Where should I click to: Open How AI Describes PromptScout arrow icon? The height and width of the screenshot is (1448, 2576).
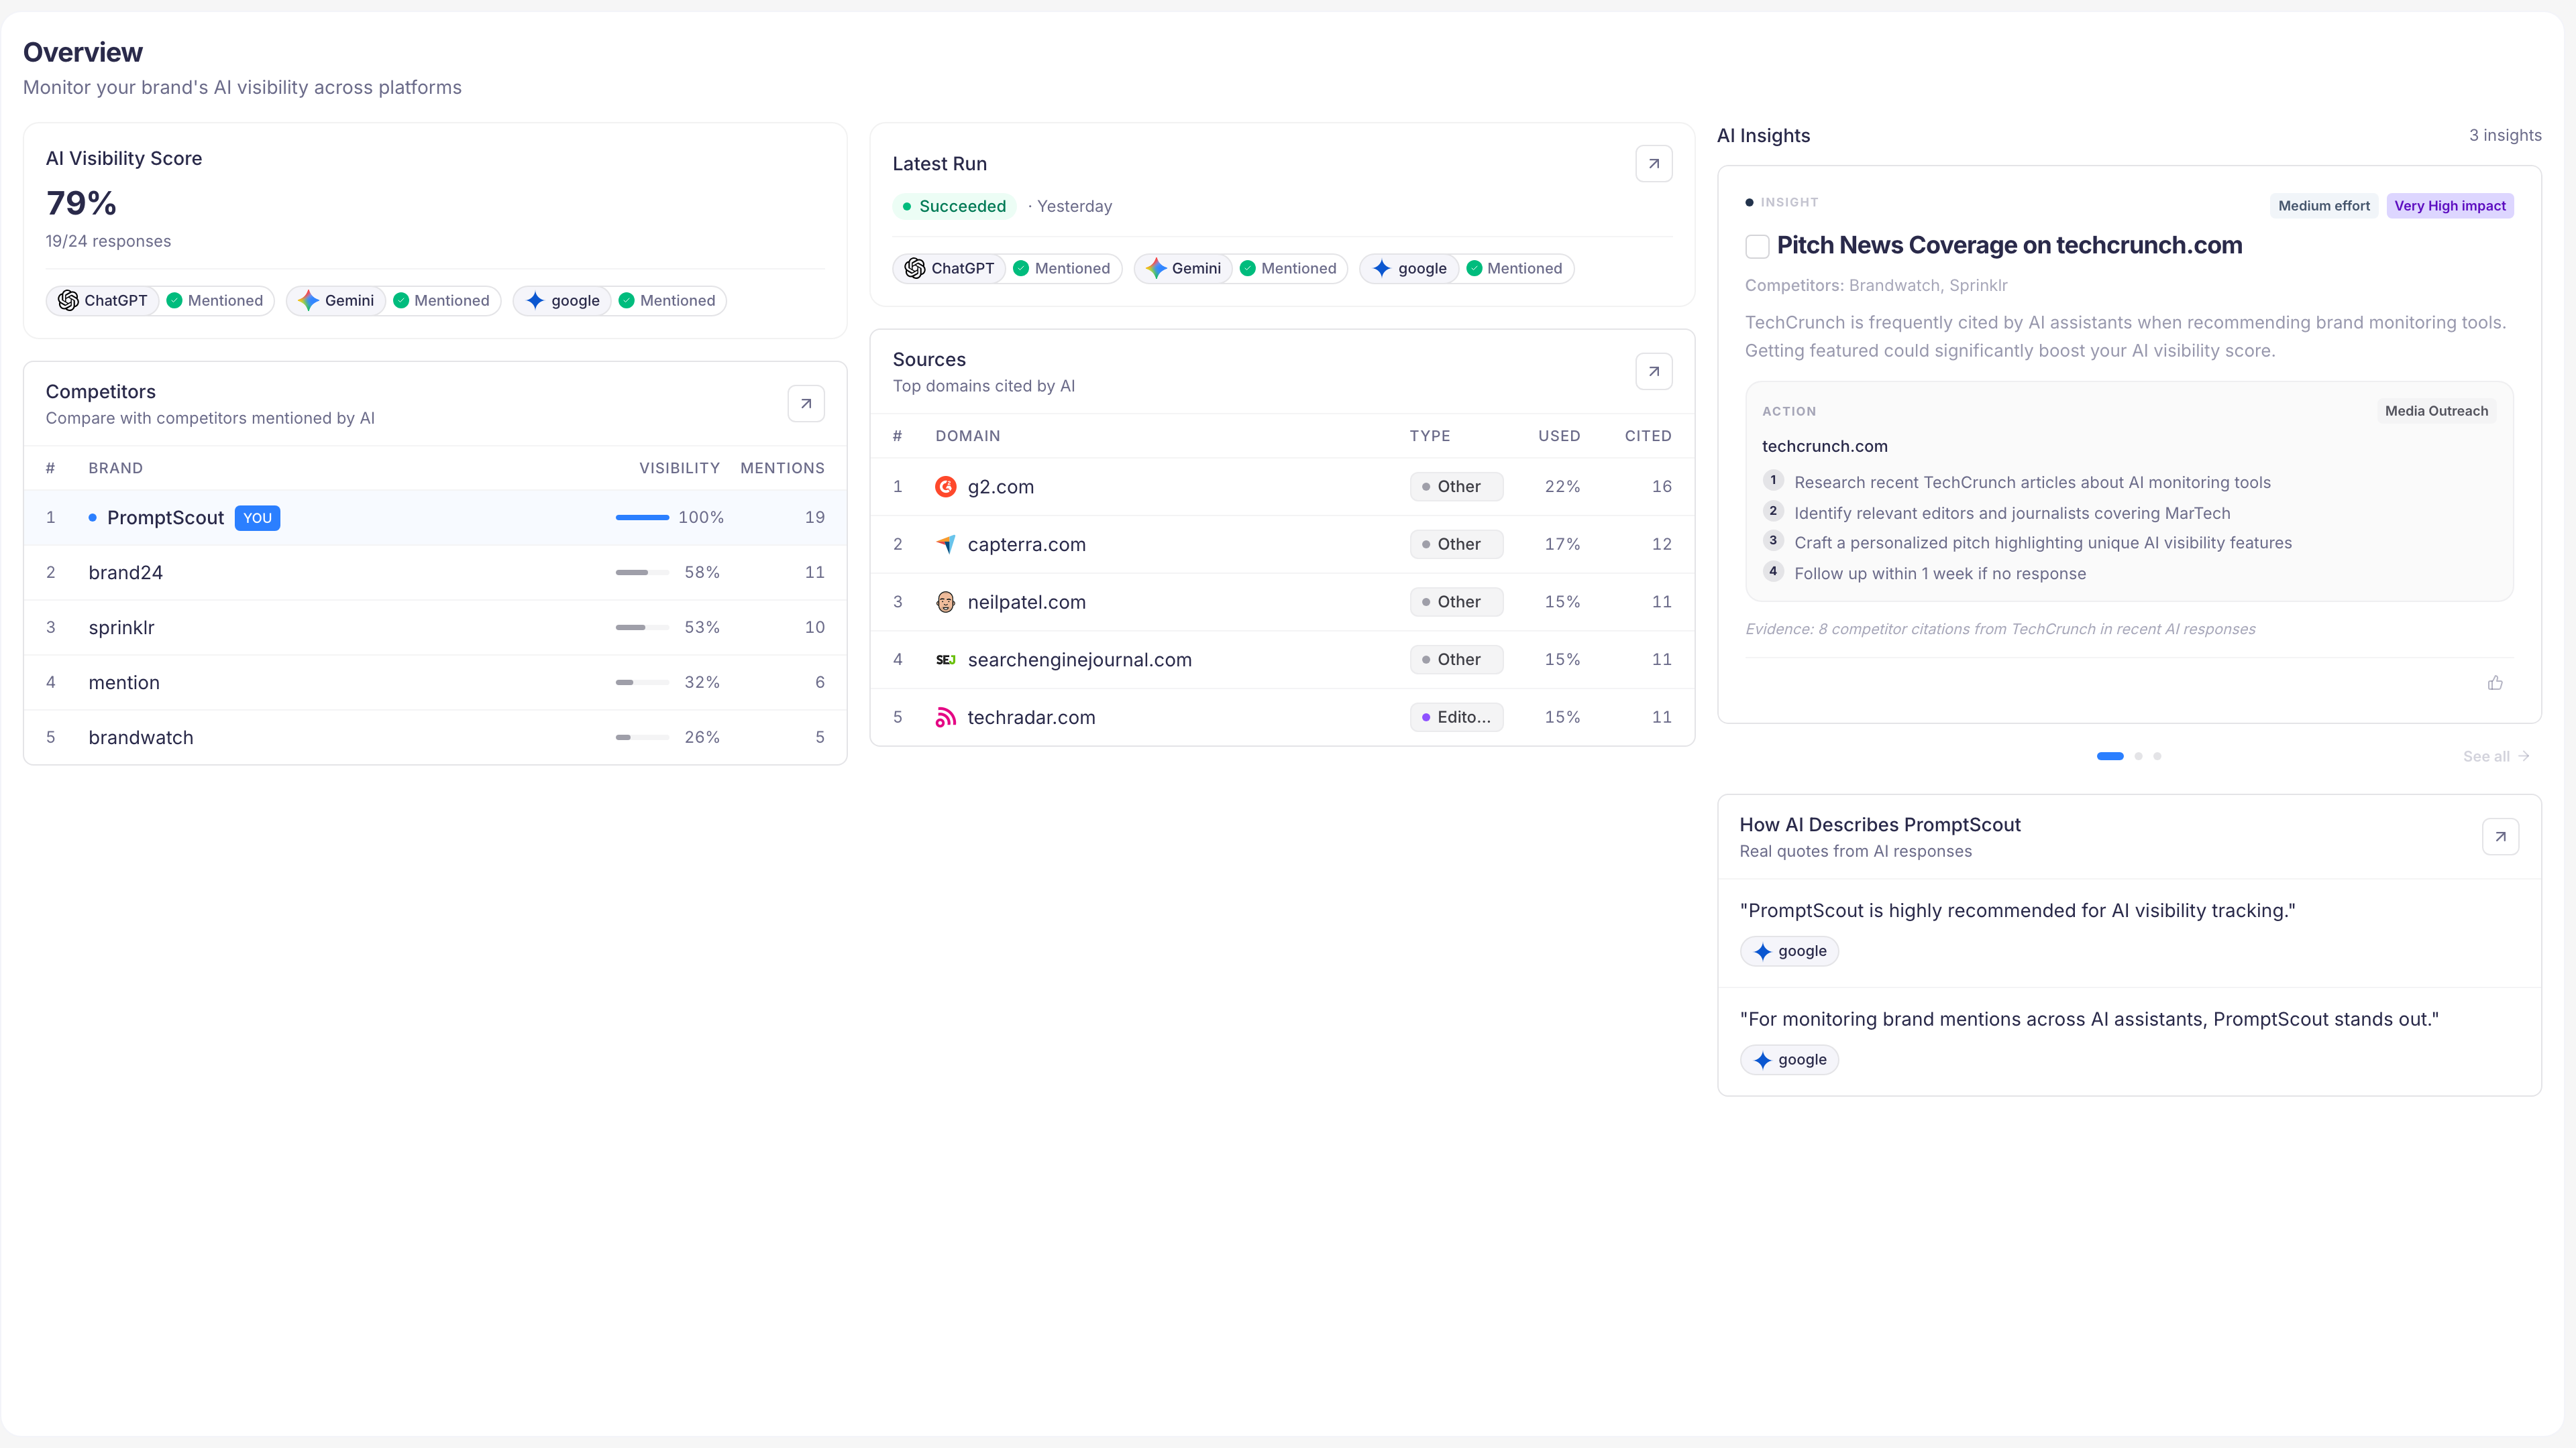2500,837
